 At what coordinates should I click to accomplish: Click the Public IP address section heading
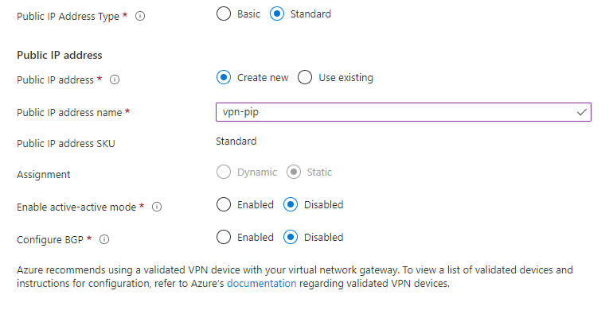[60, 55]
